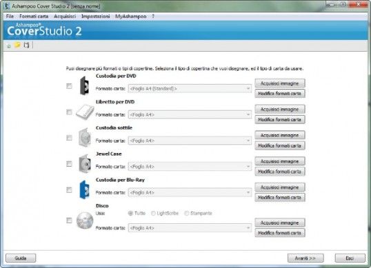This screenshot has height=268, width=371.
Task: Click the Custodia sottile heading
Action: 114,128
